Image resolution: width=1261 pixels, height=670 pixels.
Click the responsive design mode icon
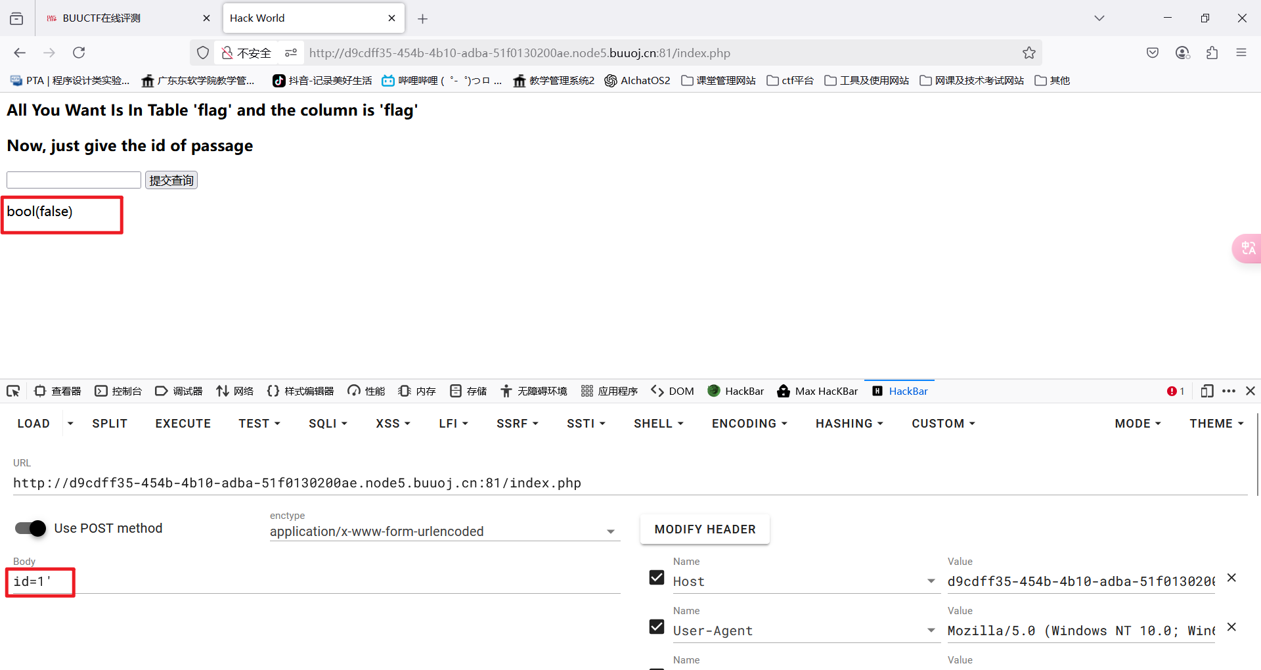point(1207,391)
